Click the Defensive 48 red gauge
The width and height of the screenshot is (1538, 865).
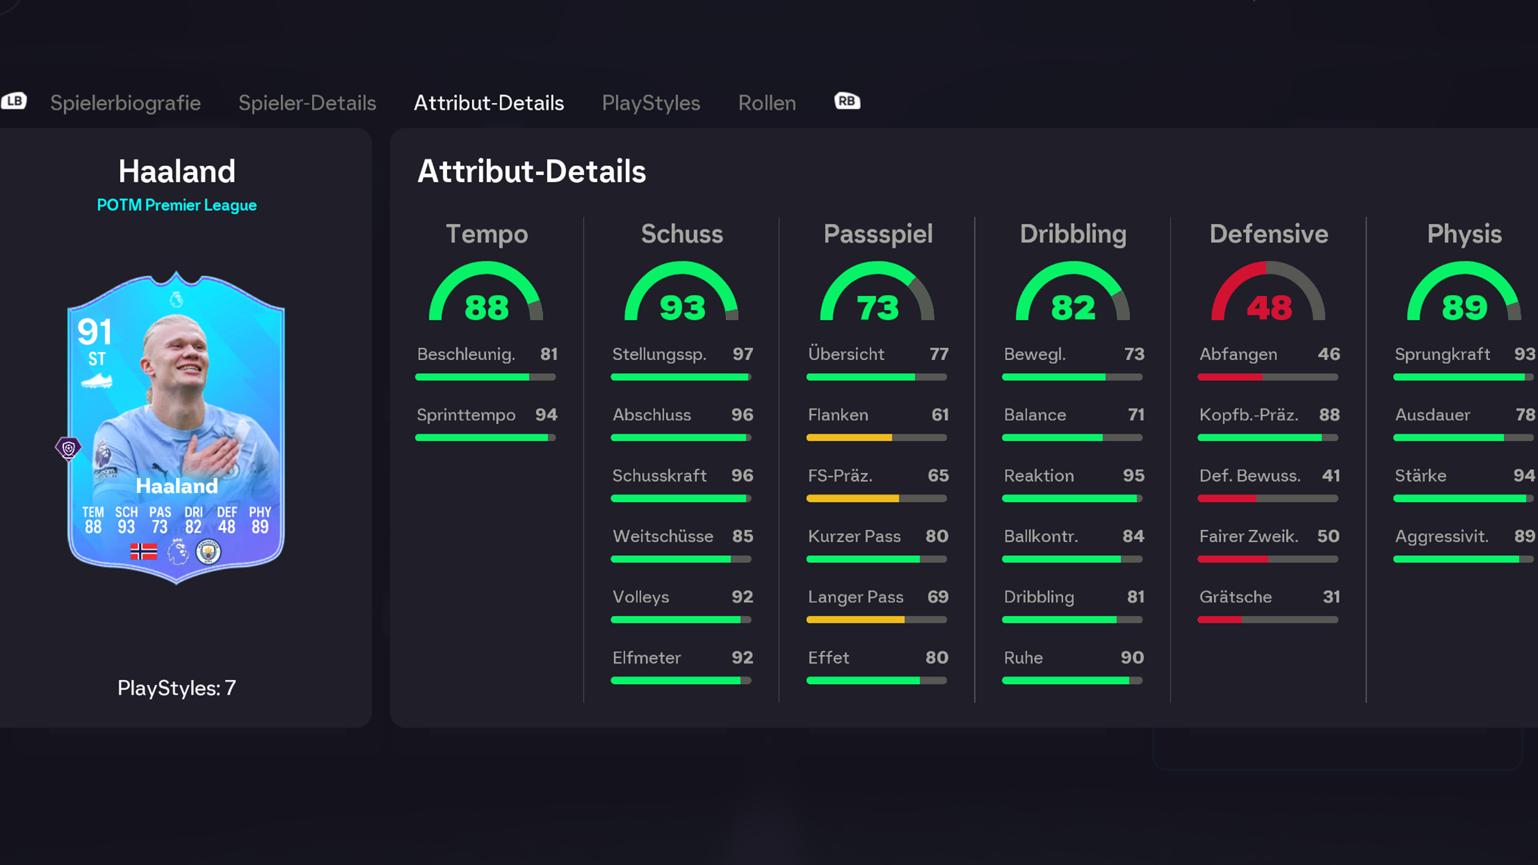pos(1268,294)
